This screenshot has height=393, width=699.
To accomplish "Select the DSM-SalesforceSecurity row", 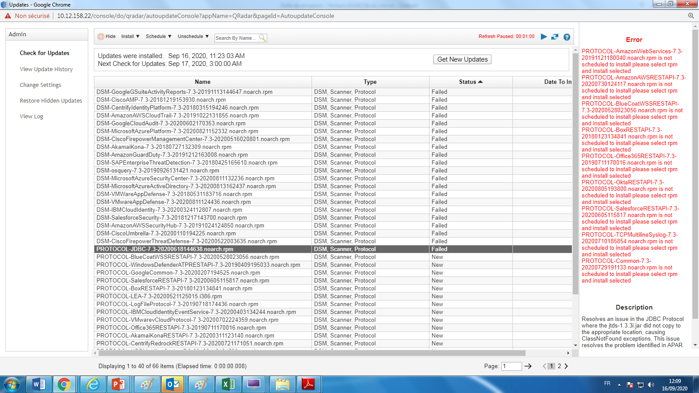I will tap(333, 217).
